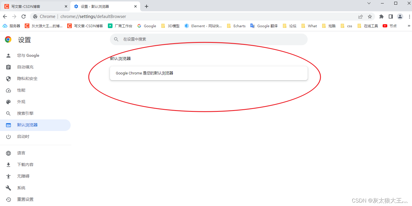
Task: Open the css bookmark folder
Action: point(346,26)
